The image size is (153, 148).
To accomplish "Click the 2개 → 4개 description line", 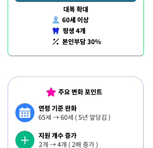I will [68, 144].
